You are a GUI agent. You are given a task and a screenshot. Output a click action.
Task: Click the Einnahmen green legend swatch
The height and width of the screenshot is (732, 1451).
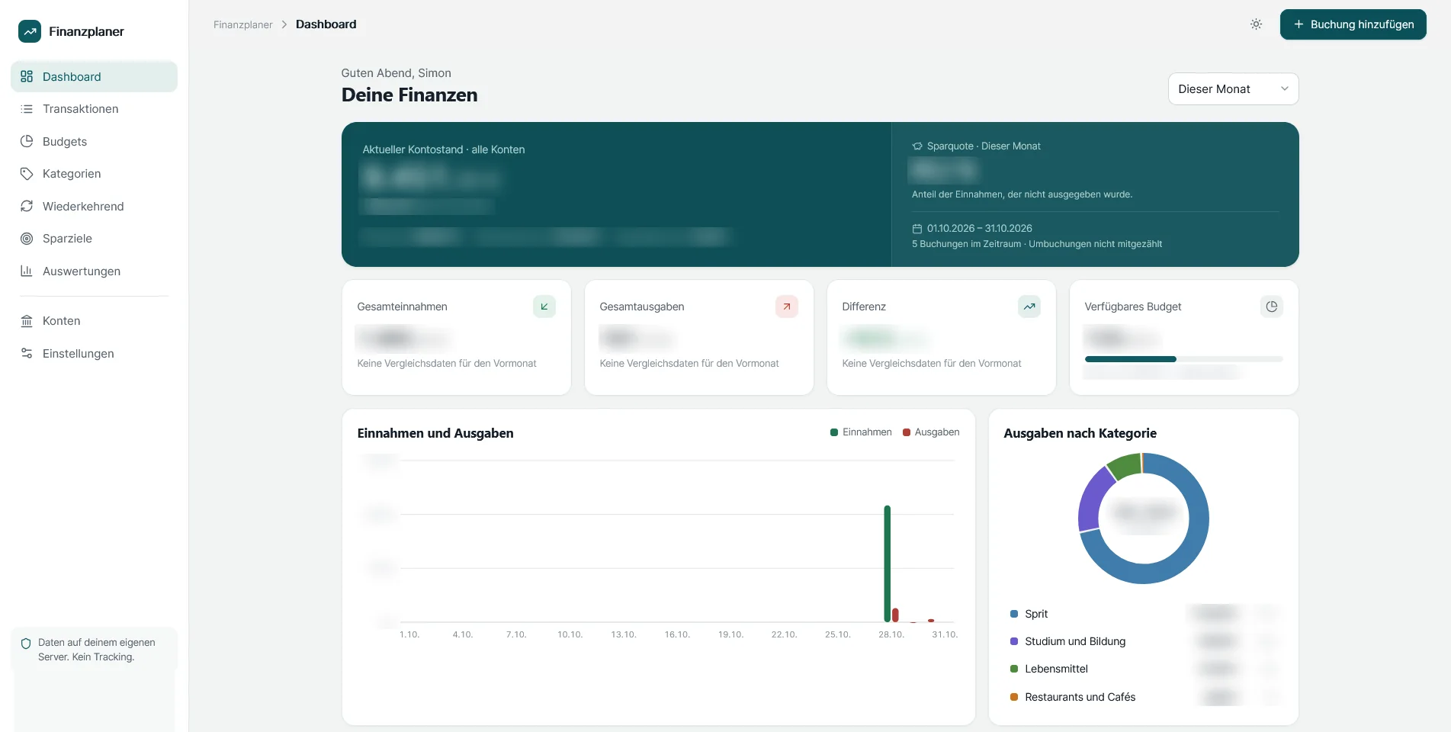(834, 432)
